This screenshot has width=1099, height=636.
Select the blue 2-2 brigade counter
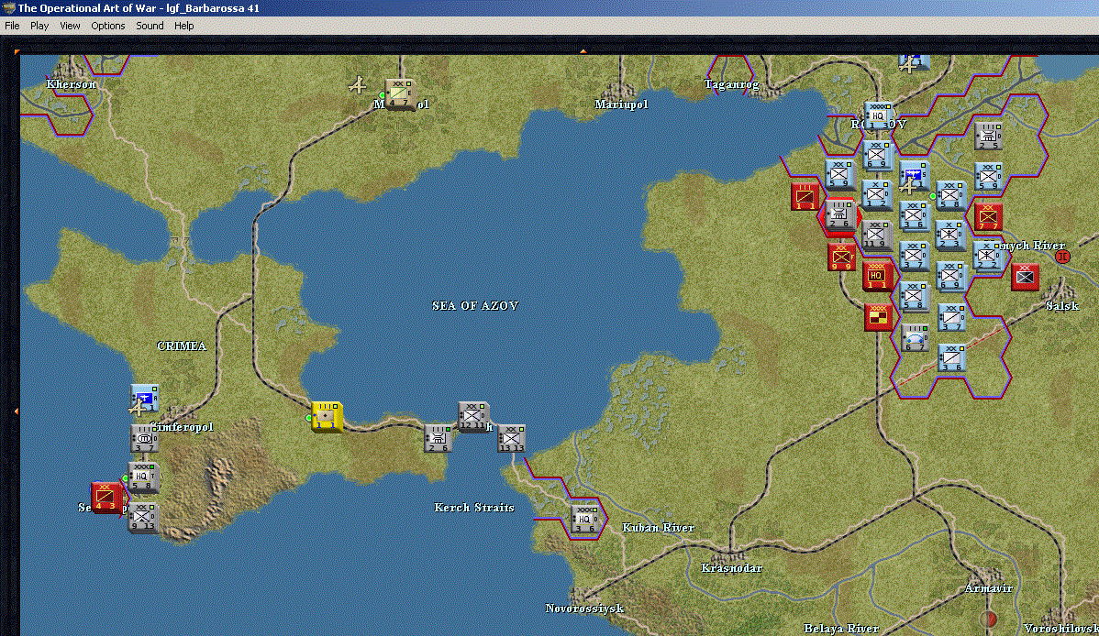coord(988,256)
